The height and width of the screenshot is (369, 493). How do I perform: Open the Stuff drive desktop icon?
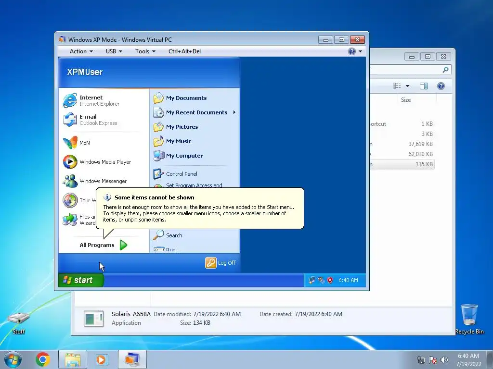tap(19, 322)
